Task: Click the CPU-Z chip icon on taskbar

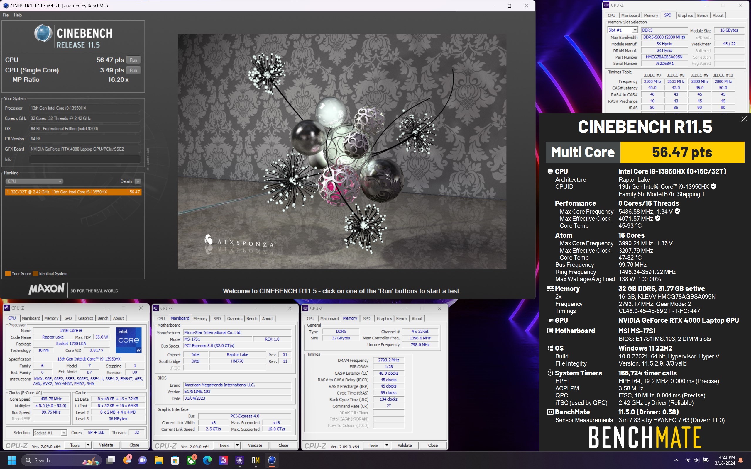Action: pyautogui.click(x=240, y=460)
